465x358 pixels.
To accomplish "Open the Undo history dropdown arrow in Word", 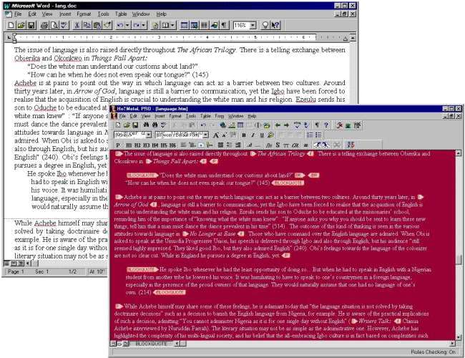I will point(127,25).
